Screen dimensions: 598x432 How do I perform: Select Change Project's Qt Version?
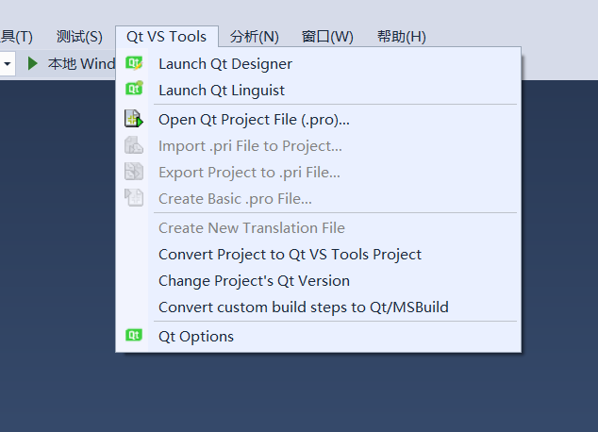coord(254,280)
